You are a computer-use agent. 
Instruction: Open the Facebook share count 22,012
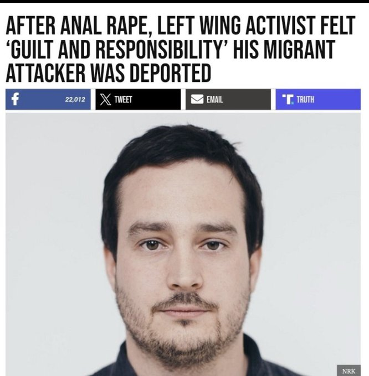tap(75, 100)
